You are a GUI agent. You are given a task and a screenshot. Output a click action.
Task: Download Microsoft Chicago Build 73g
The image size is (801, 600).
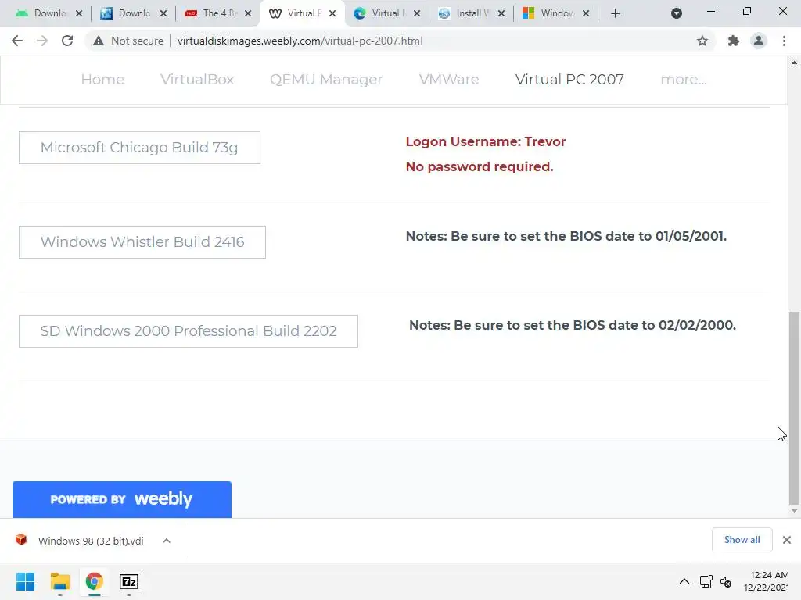click(139, 148)
